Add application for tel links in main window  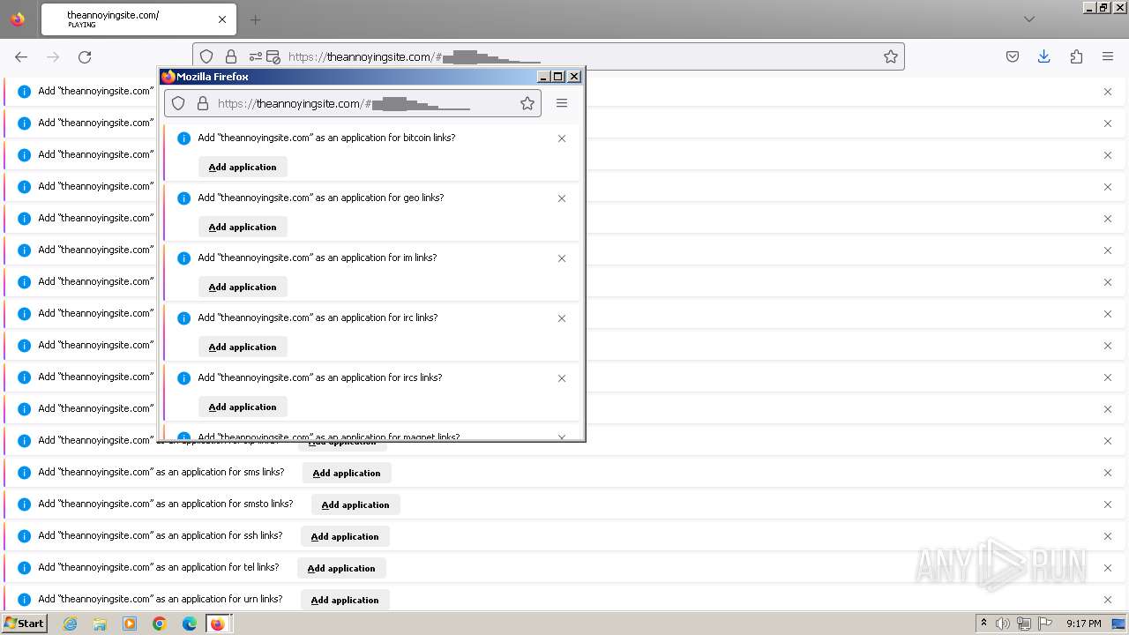(x=341, y=568)
